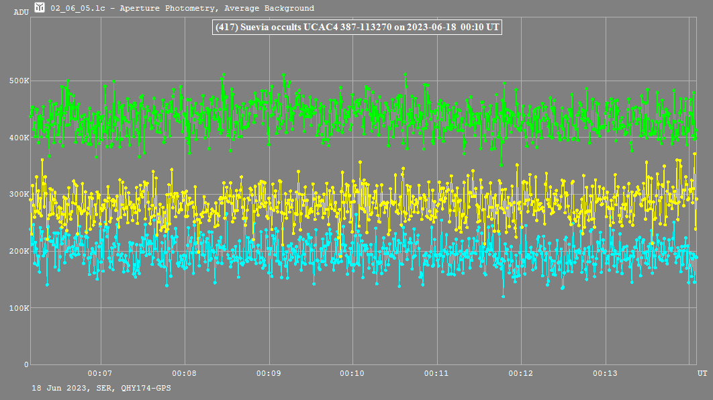Click the 00:07 time axis marker
The image size is (713, 400).
pyautogui.click(x=99, y=372)
